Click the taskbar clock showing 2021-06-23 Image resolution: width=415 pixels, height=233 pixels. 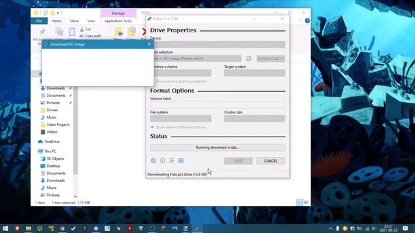388,228
